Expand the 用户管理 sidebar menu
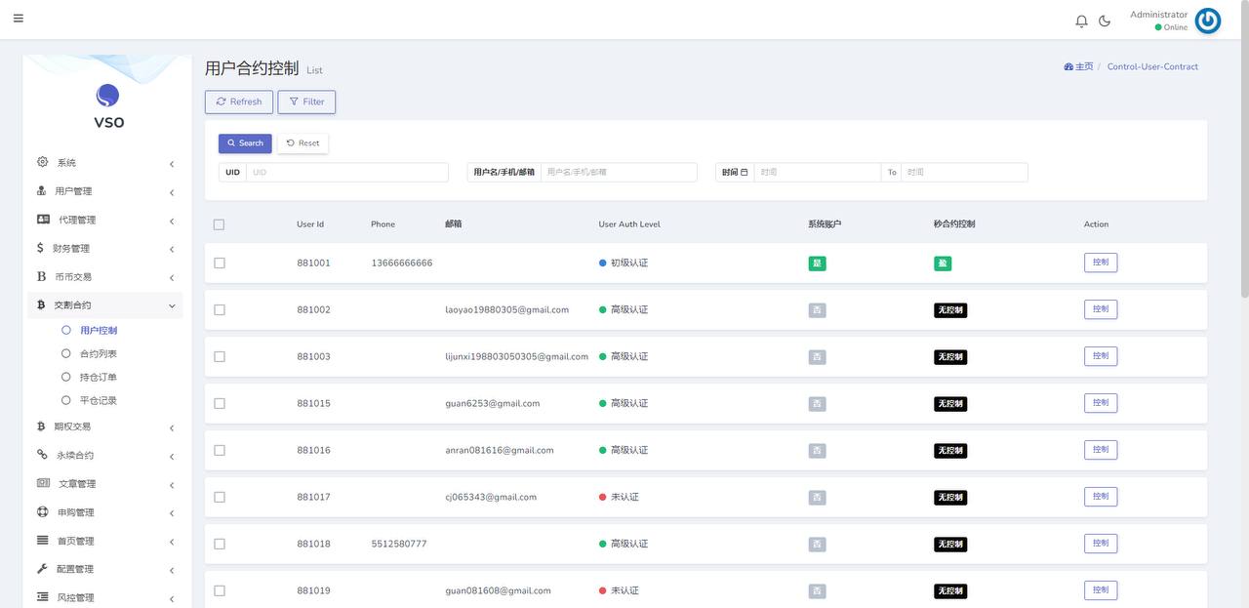Image resolution: width=1249 pixels, height=608 pixels. tap(105, 191)
